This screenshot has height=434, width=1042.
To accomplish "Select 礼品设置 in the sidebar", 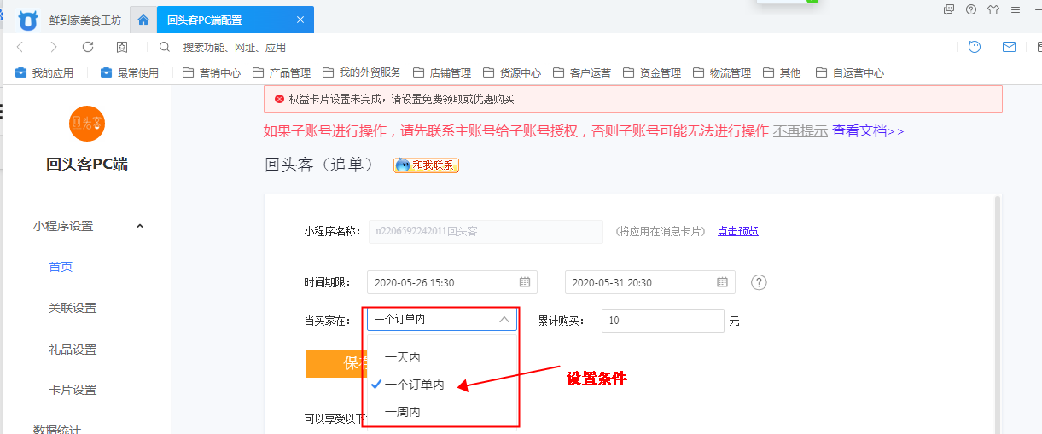I will tap(73, 350).
